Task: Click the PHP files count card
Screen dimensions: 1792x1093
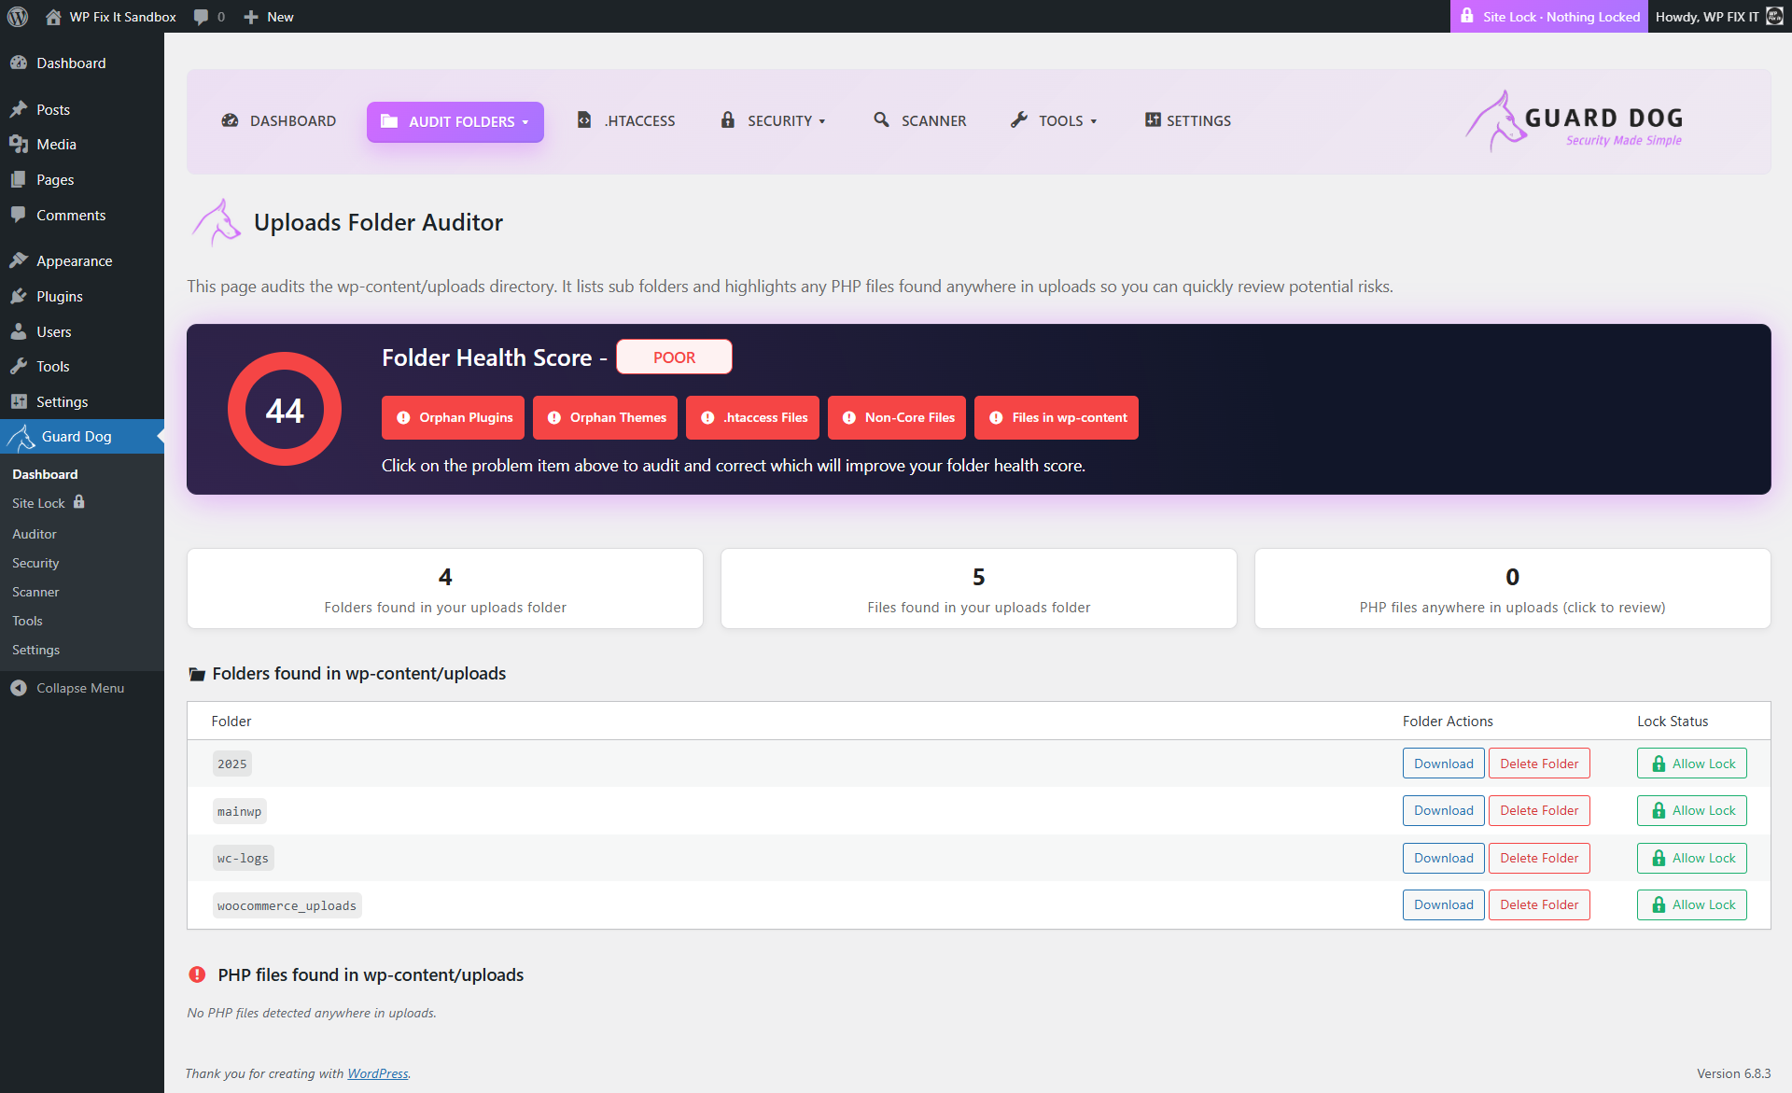Action: [x=1512, y=589]
